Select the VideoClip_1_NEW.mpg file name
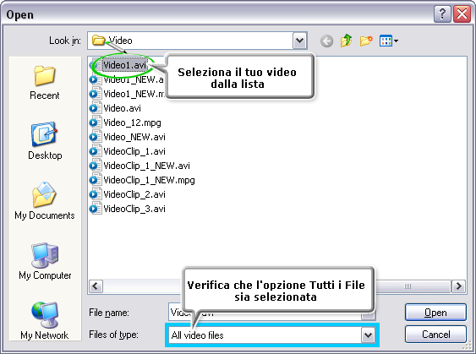This screenshot has height=354, width=476. coord(149,180)
